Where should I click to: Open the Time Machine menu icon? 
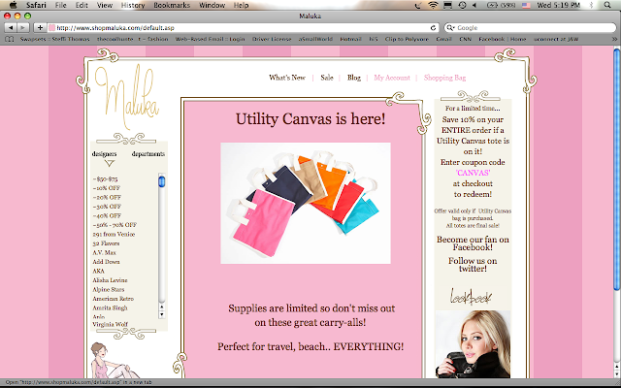[462, 5]
